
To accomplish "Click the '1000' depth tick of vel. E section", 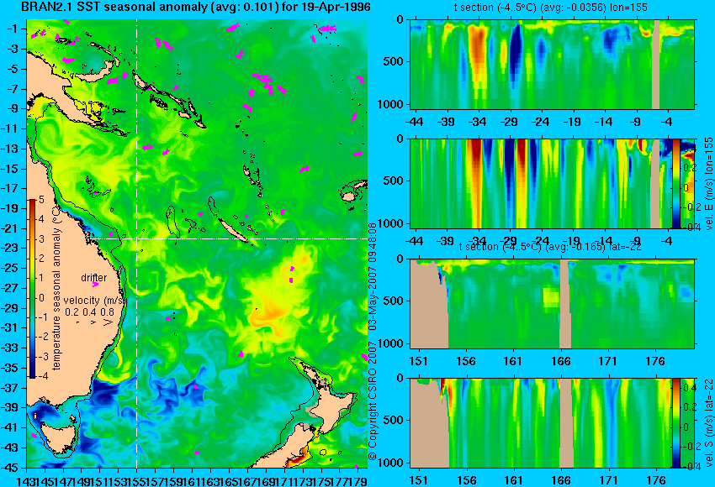I will [391, 223].
